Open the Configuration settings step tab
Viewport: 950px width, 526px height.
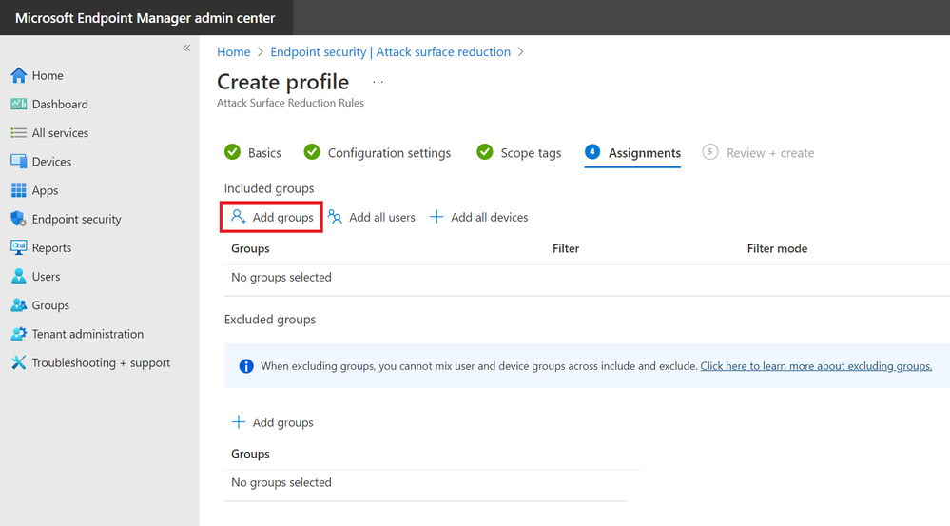point(378,153)
